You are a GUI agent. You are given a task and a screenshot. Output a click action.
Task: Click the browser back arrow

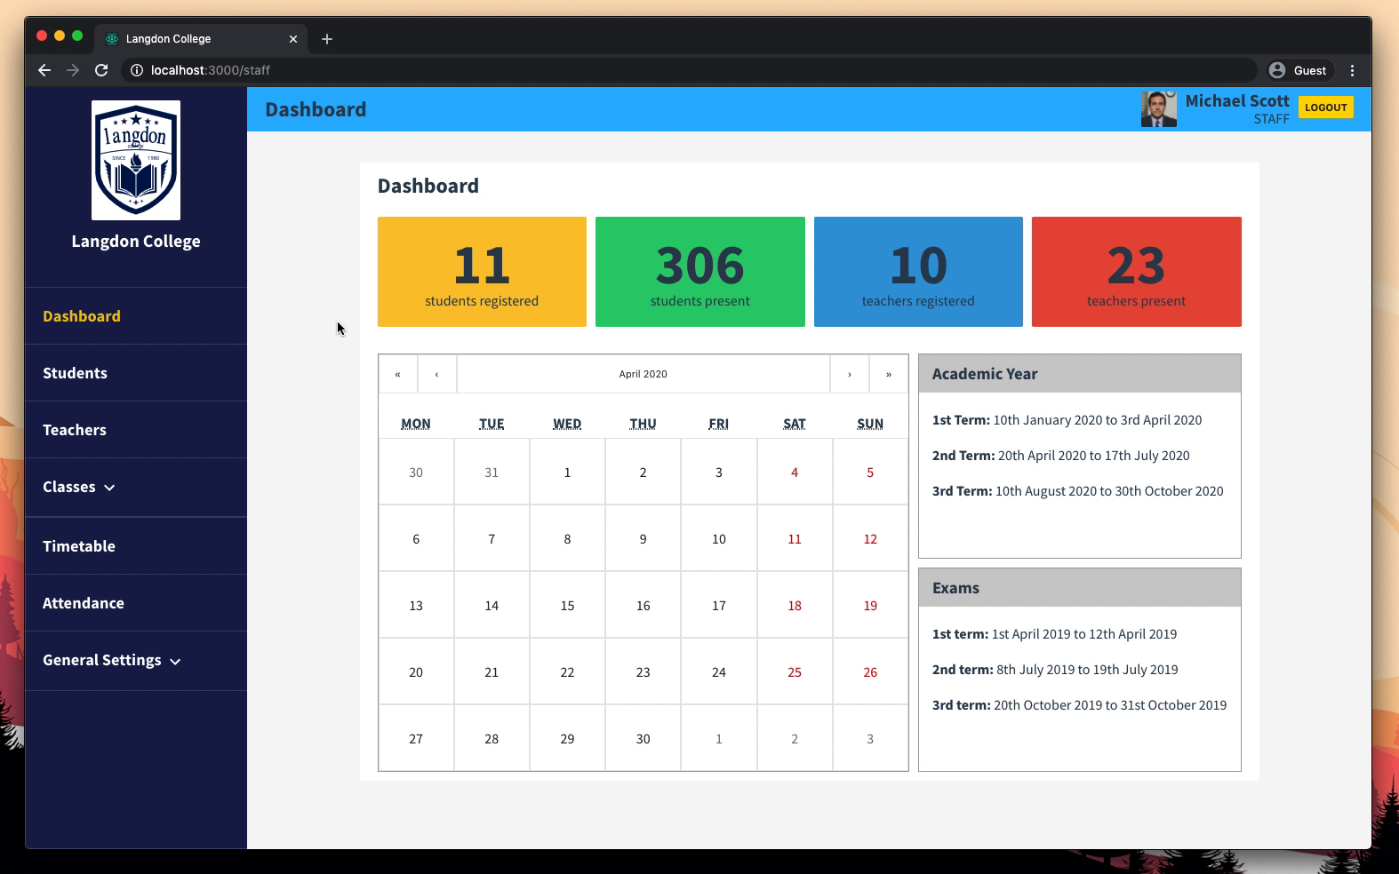pos(44,70)
